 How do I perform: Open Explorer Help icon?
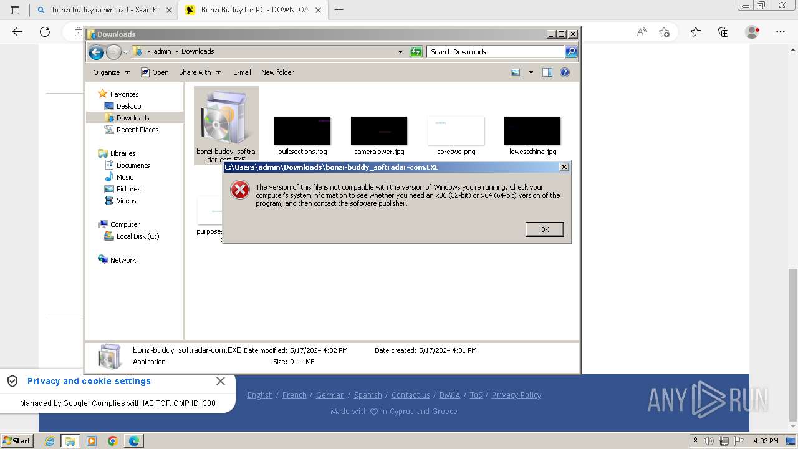565,72
